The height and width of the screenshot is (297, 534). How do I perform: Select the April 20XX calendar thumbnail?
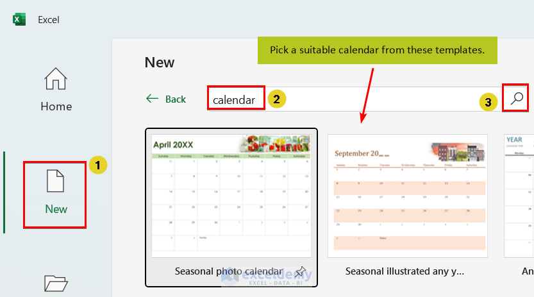tap(231, 195)
